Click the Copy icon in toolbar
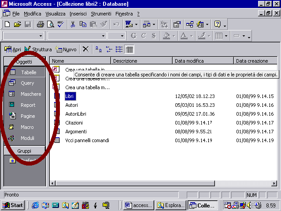Screen dimensions: 281x211 tap(83, 24)
